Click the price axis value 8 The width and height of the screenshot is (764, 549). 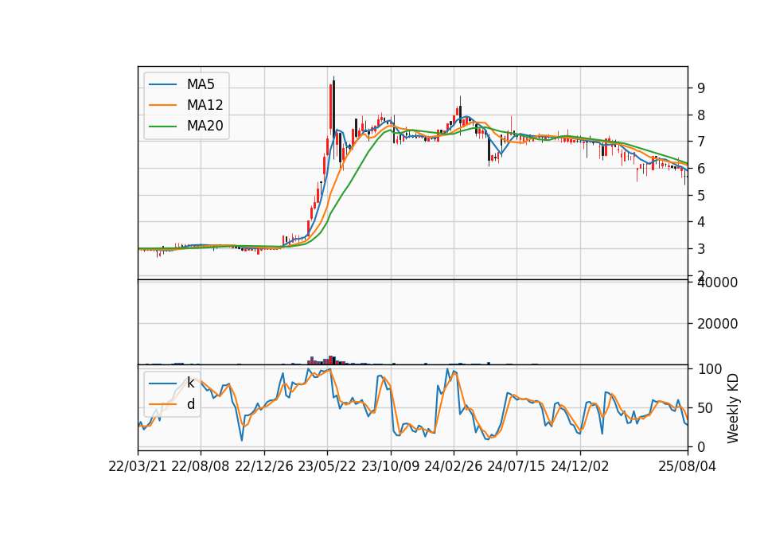701,115
